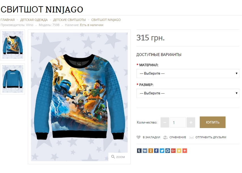Increase quantity with plus button

[191, 122]
